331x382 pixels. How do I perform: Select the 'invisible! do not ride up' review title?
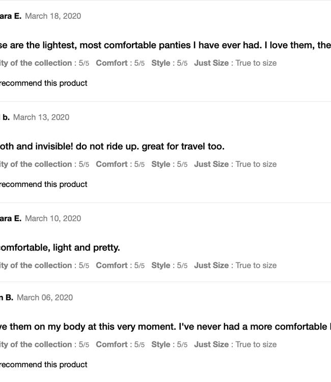tap(112, 147)
